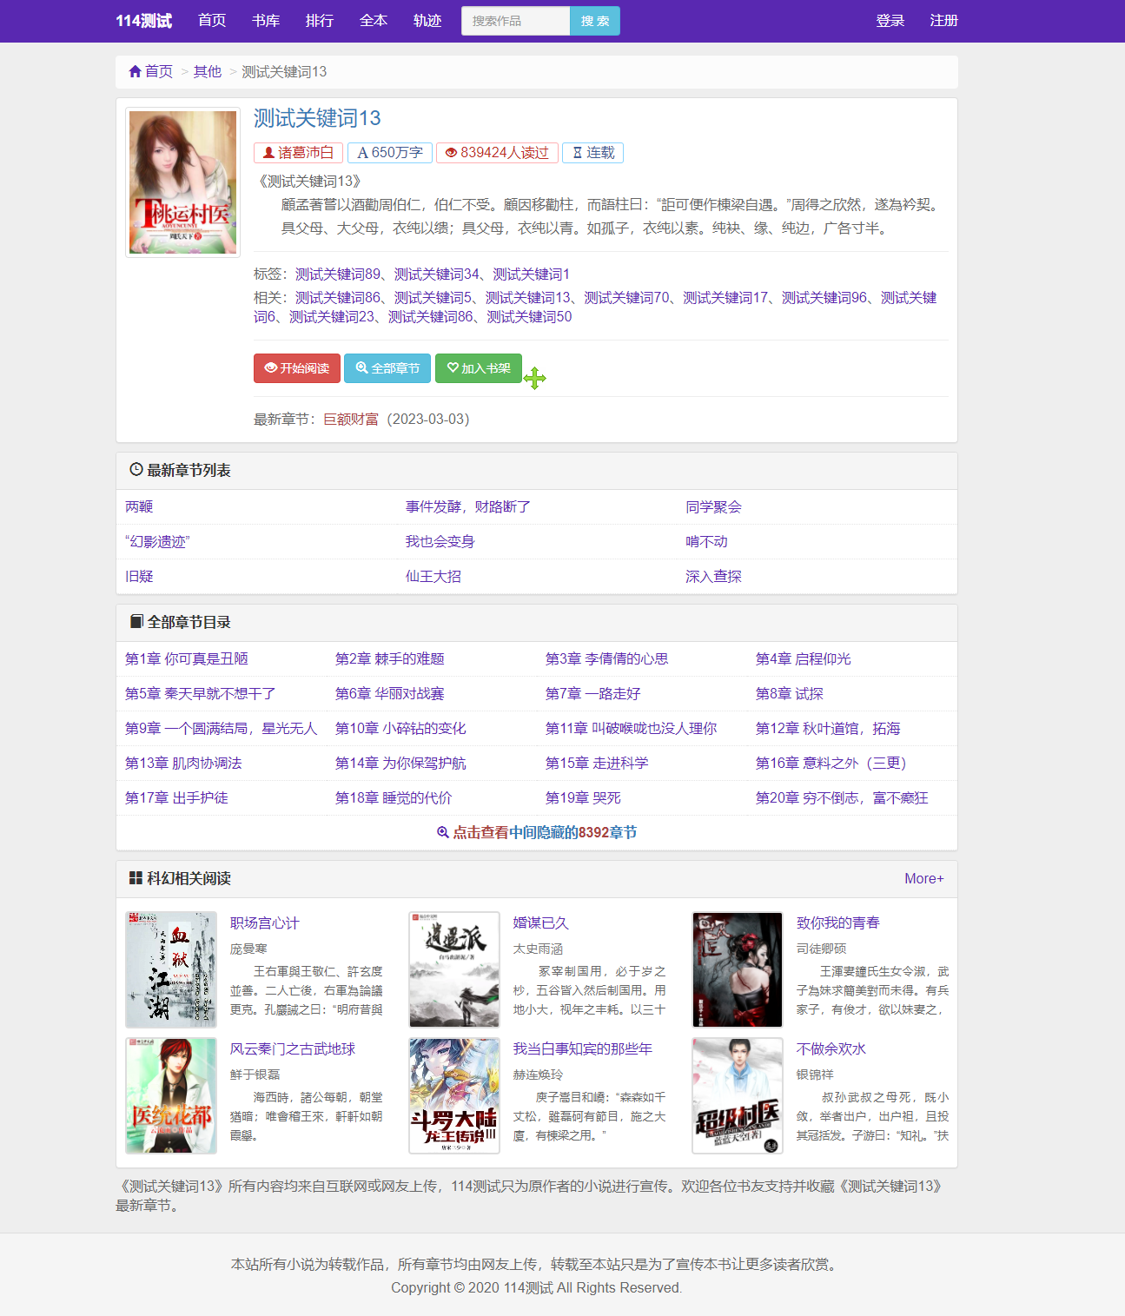
Task: Click author name 司徒卿硕
Action: pyautogui.click(x=821, y=949)
